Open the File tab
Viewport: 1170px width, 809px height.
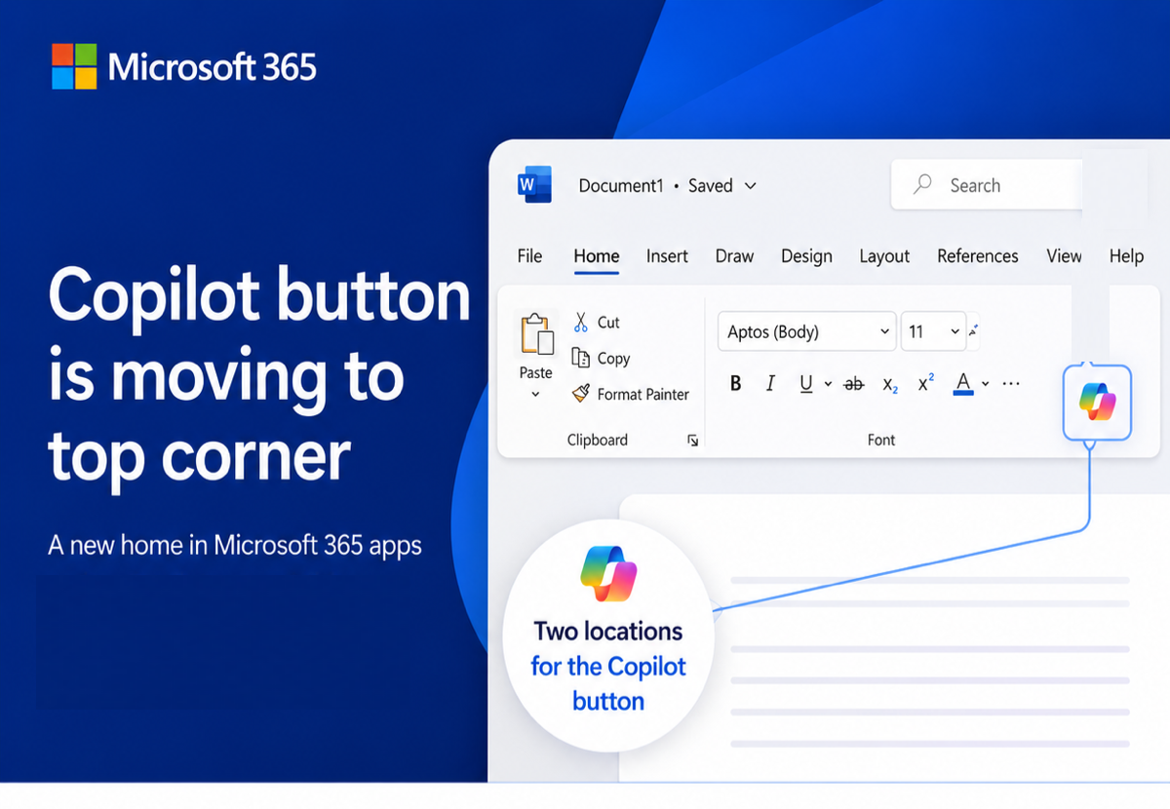click(529, 255)
